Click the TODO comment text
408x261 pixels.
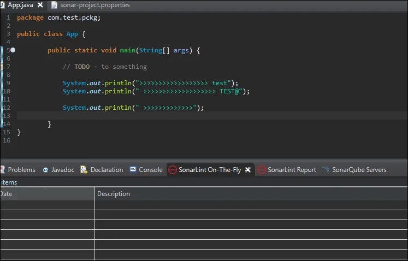pyautogui.click(x=105, y=67)
